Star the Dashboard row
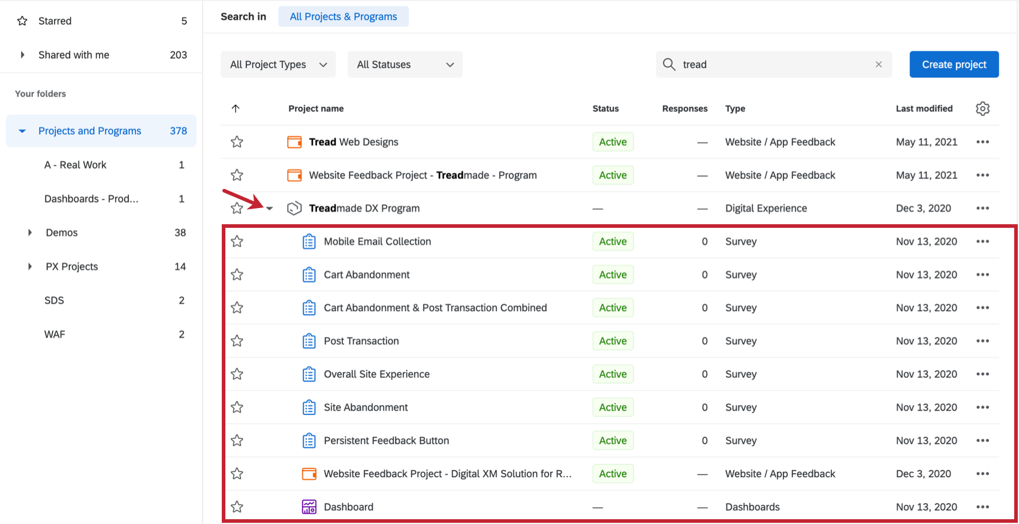This screenshot has width=1019, height=524. 237,507
